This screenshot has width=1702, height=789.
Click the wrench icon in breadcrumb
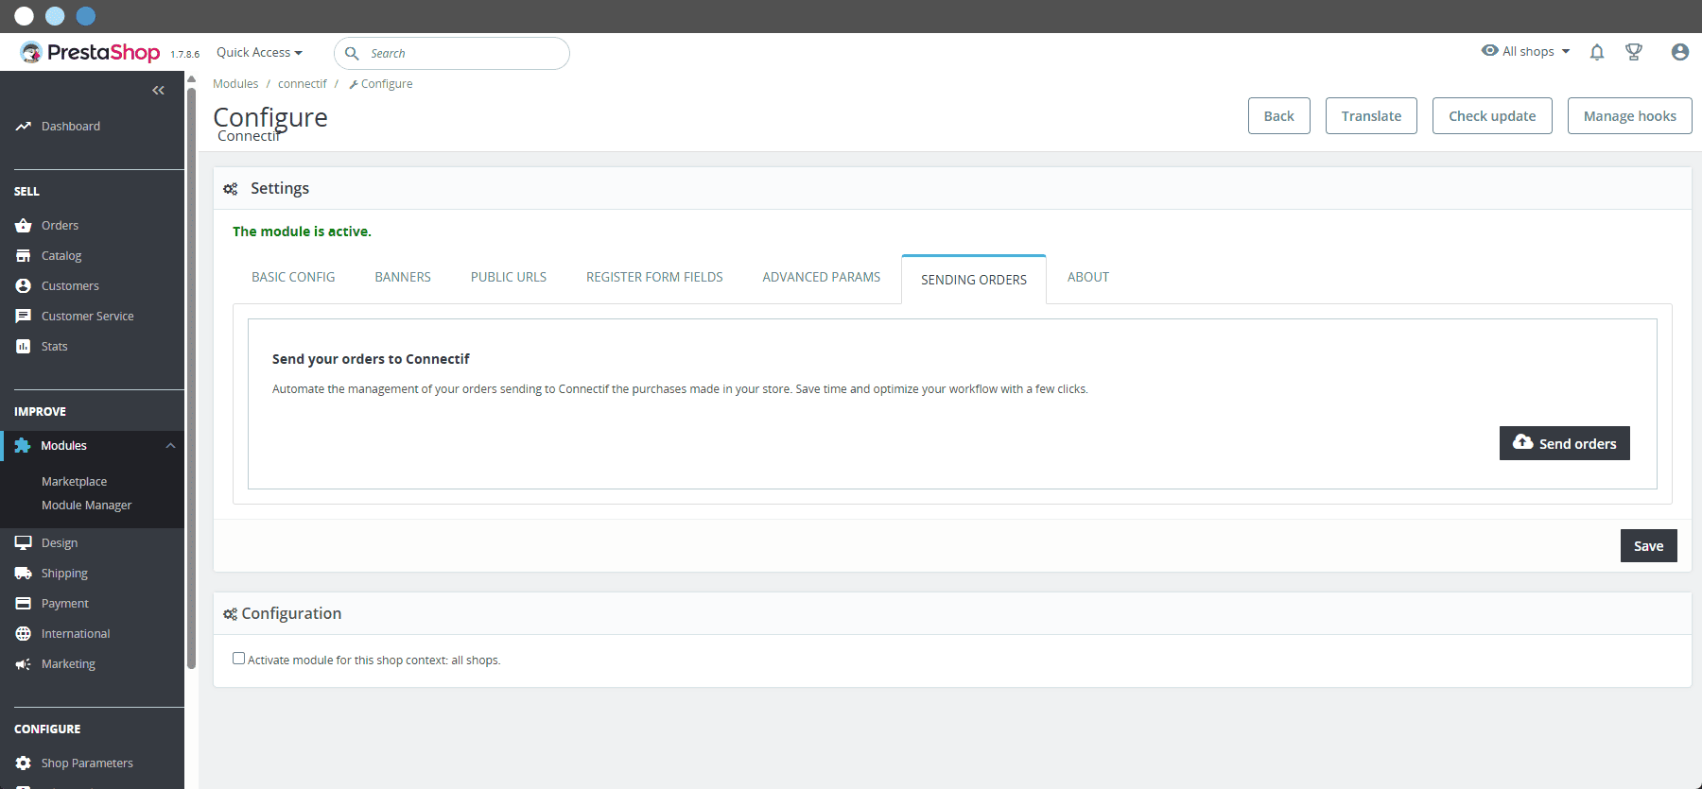click(x=354, y=84)
